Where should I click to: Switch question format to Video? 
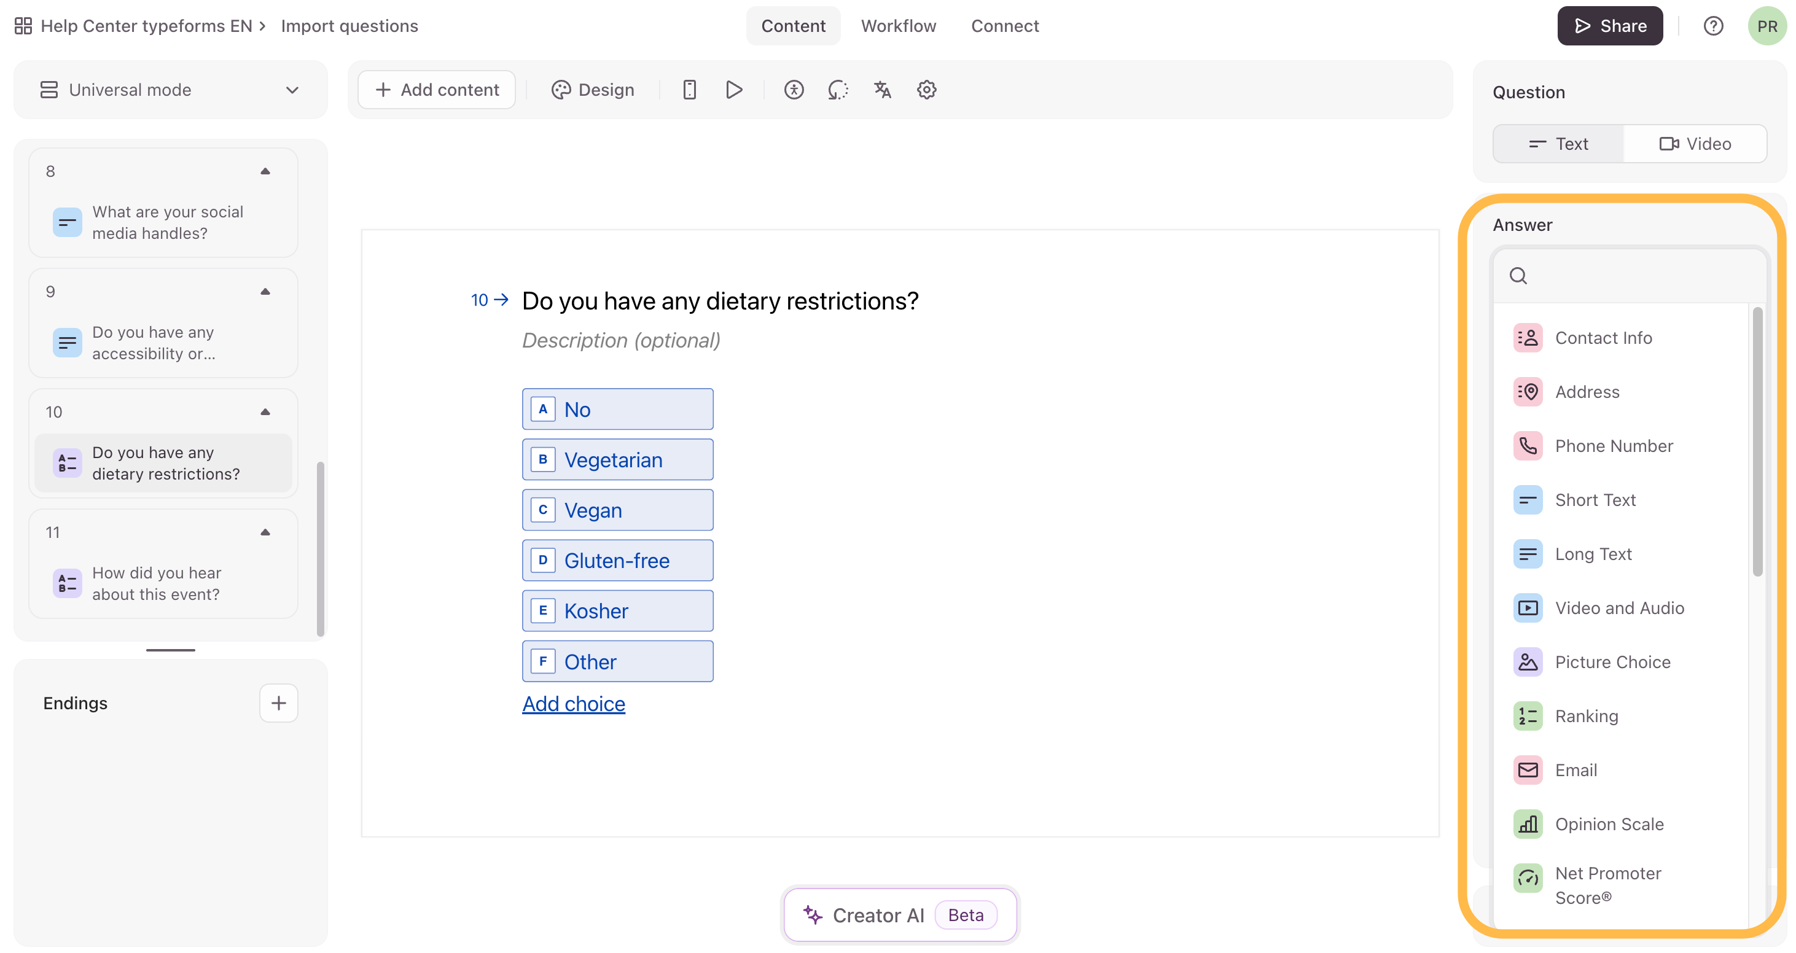pos(1694,144)
